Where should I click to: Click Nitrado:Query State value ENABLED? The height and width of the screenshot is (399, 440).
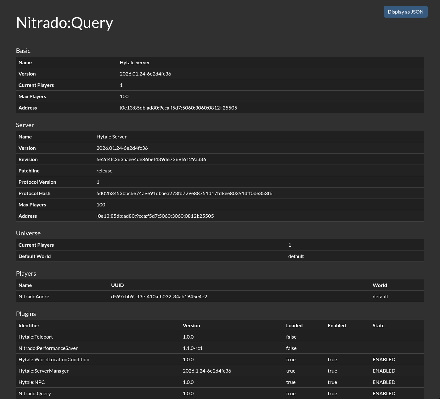[384, 393]
